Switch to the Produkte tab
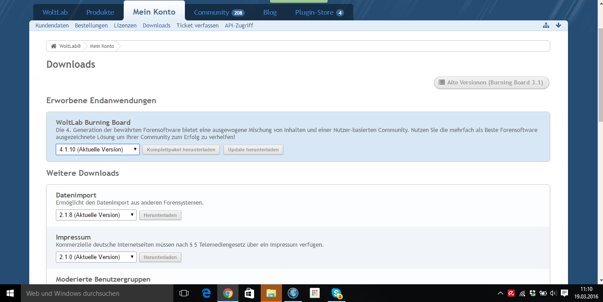This screenshot has width=603, height=302. click(100, 12)
